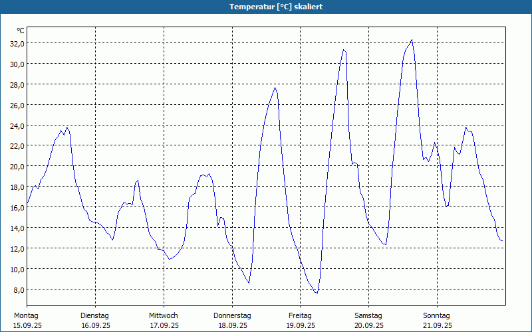
Task: Click the date 17.09.25
Action: click(164, 326)
